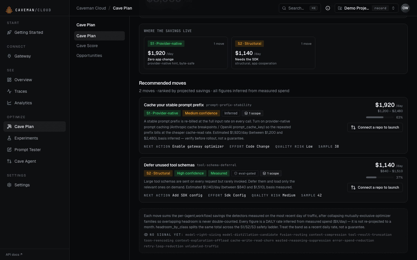
Task: Open the OW user avatar
Action: (x=405, y=8)
